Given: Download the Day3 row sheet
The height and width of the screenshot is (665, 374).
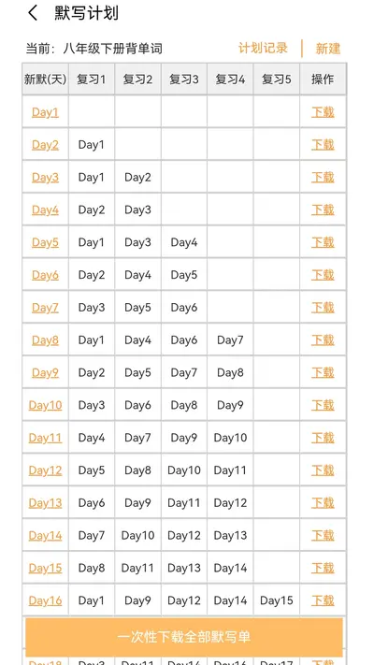Looking at the screenshot, I should [x=323, y=178].
